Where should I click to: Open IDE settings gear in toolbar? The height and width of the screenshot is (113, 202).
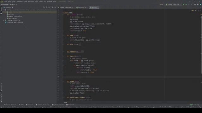[198, 4]
